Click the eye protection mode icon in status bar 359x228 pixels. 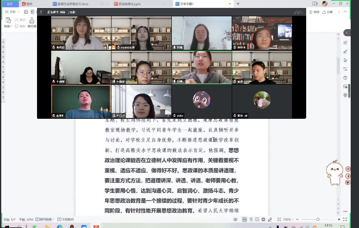pos(236,219)
